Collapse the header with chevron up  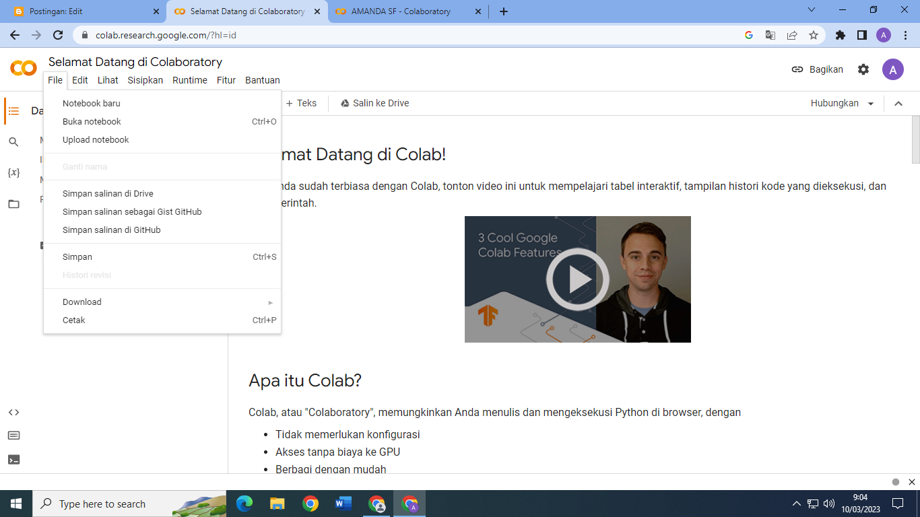pyautogui.click(x=898, y=104)
